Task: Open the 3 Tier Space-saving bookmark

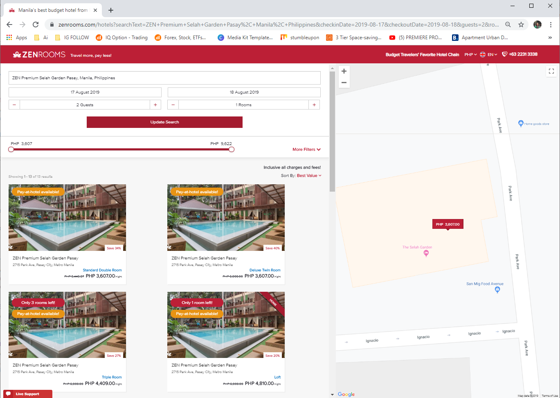Action: [354, 38]
